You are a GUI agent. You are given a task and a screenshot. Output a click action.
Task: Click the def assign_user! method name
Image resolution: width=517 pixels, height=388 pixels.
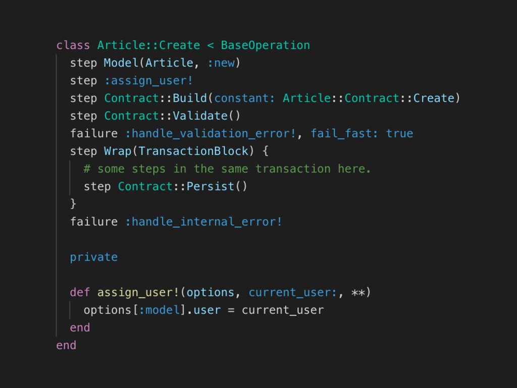[x=138, y=293]
